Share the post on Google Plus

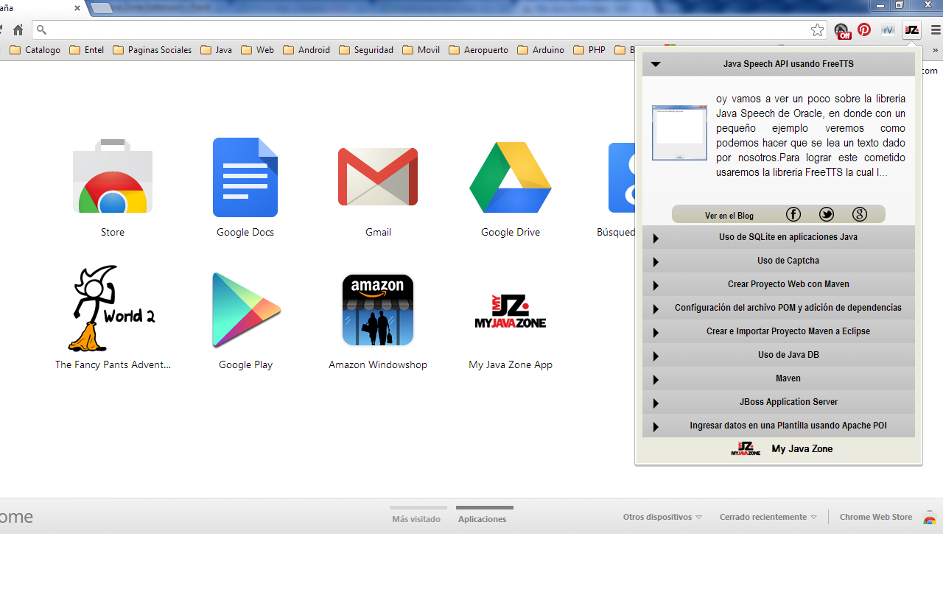coord(860,214)
